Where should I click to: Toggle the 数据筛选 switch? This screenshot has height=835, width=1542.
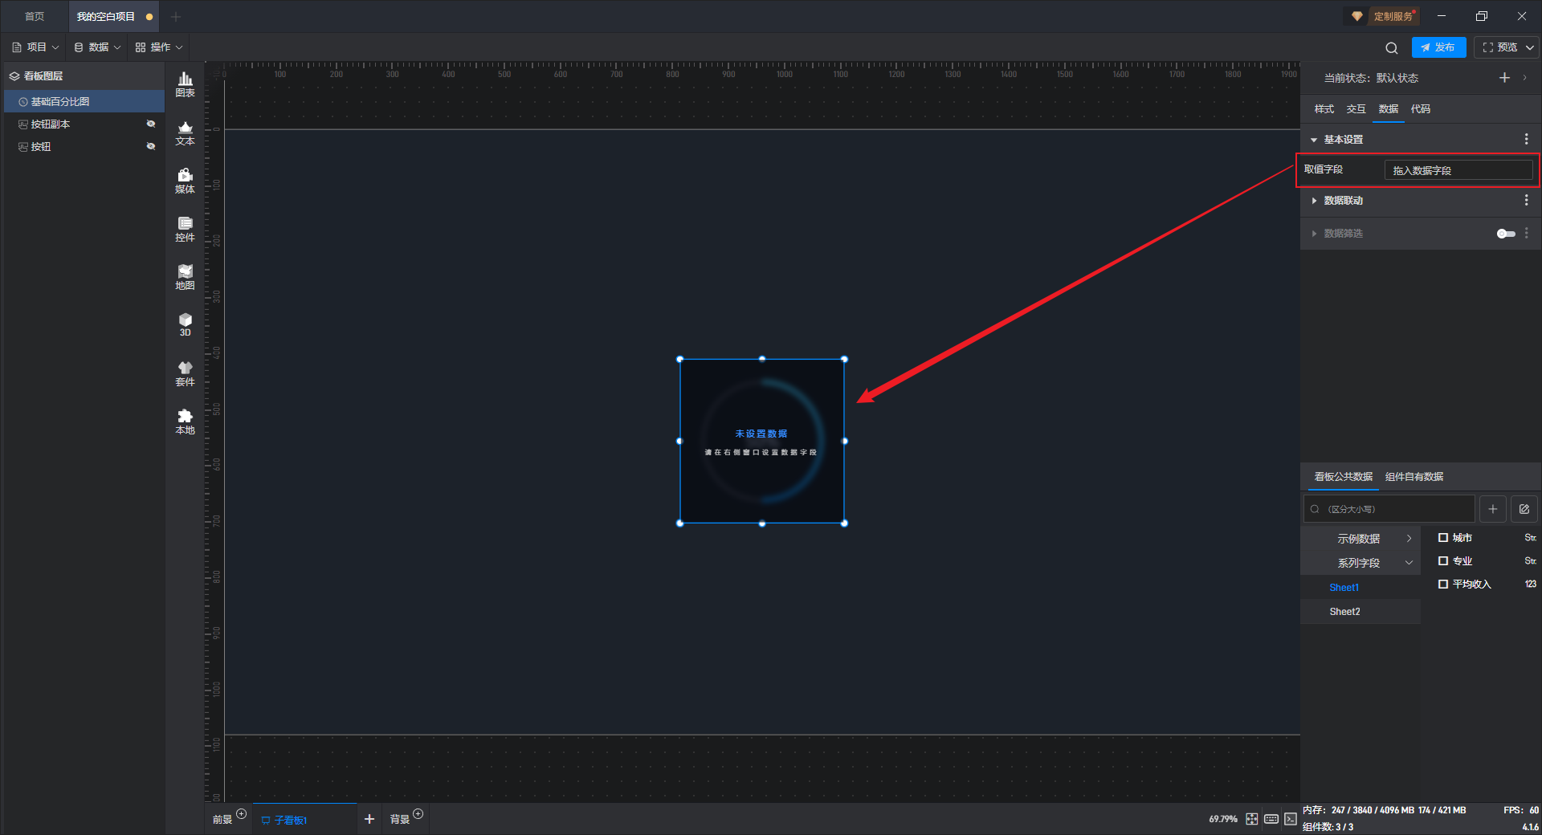pyautogui.click(x=1506, y=234)
